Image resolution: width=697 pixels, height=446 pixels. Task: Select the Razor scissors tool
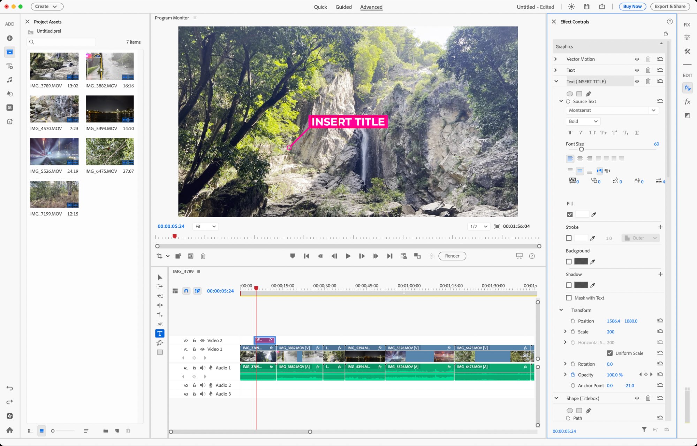pyautogui.click(x=160, y=324)
